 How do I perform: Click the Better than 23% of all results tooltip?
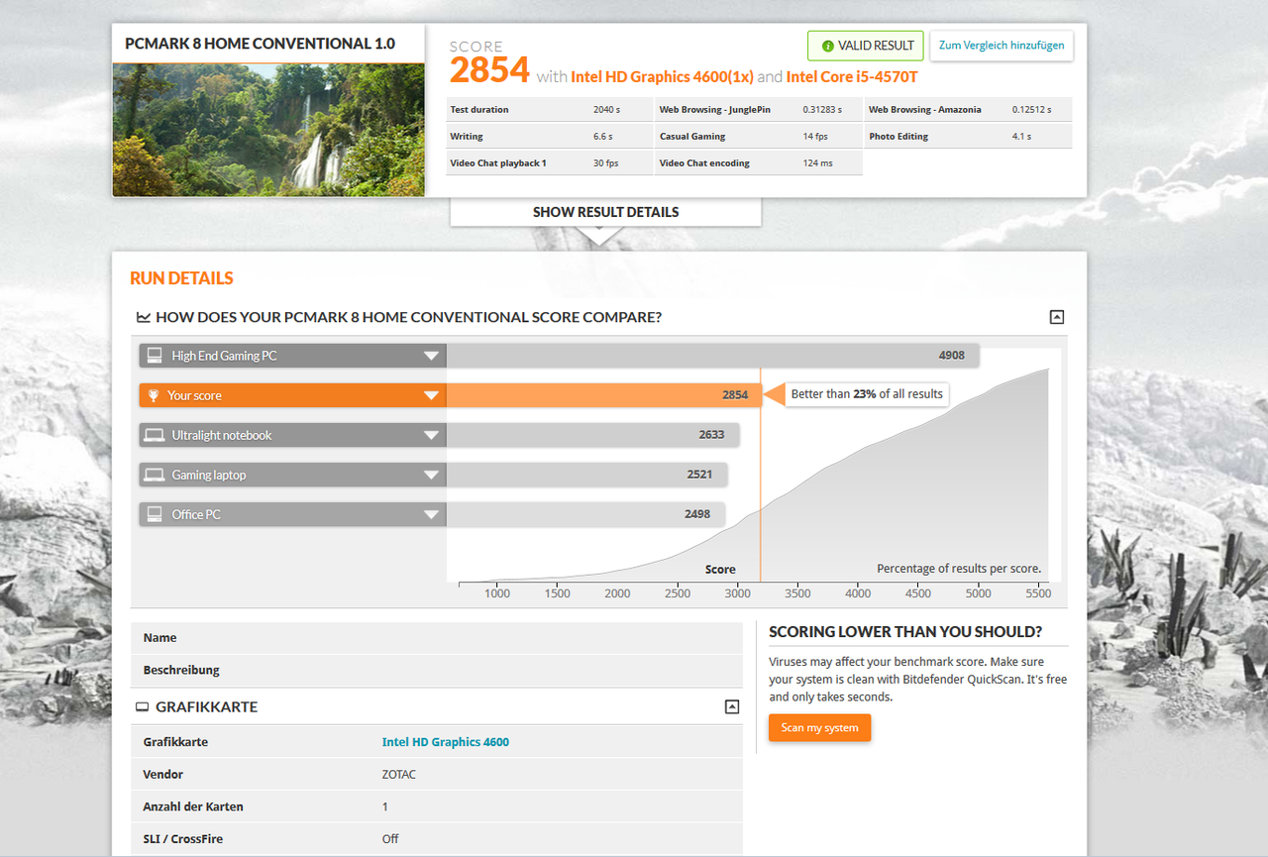click(867, 394)
